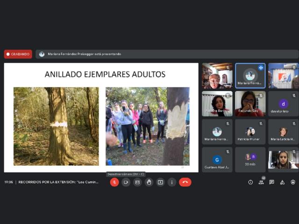
Task: Open host controls shield icon
Action: (293, 182)
